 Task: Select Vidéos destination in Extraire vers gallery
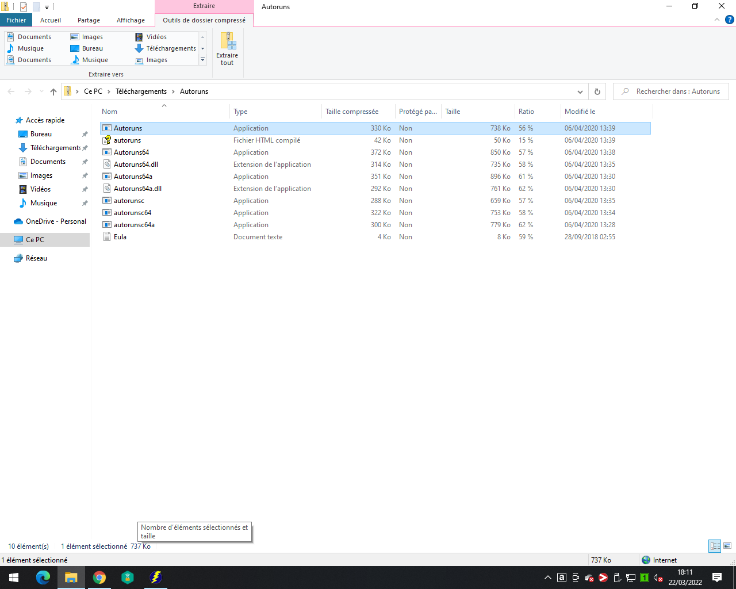(152, 37)
